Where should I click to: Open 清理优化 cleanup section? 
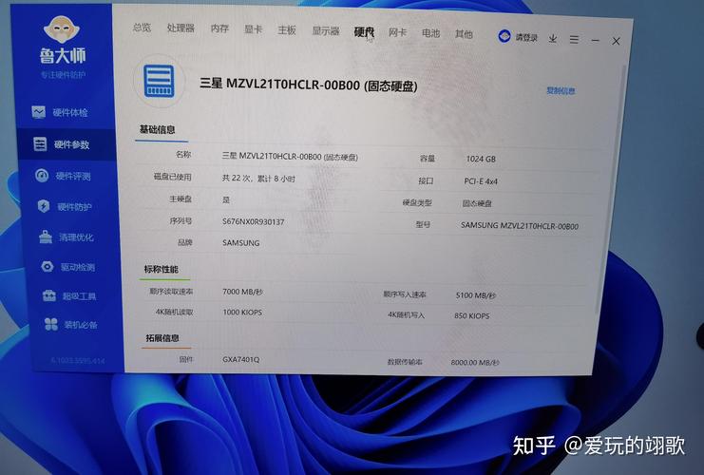point(67,237)
